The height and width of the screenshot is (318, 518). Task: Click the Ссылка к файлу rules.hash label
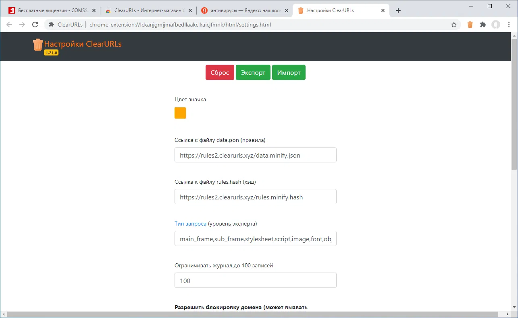pos(215,182)
